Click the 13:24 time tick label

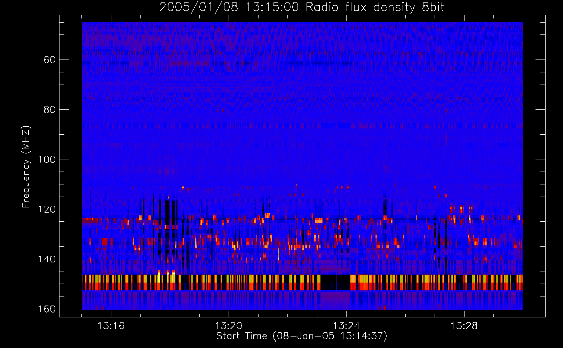[347, 326]
